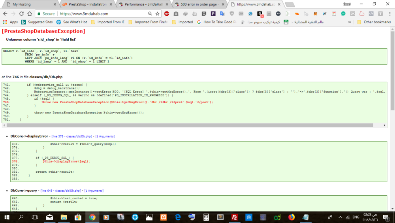Show hidden system tray icons

[x=340, y=217]
